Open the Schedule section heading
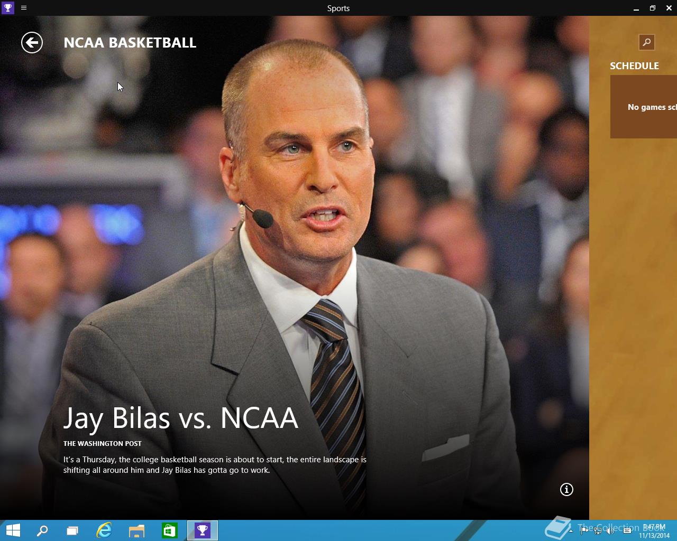677x541 pixels. coord(634,66)
